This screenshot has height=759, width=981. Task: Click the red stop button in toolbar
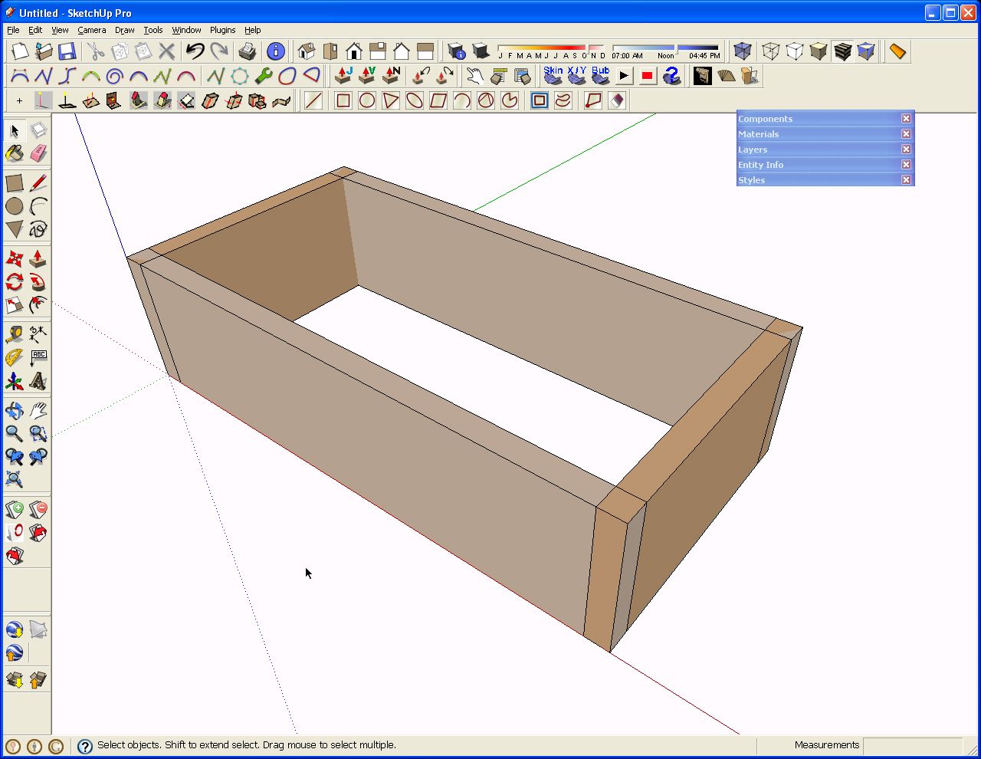point(648,76)
